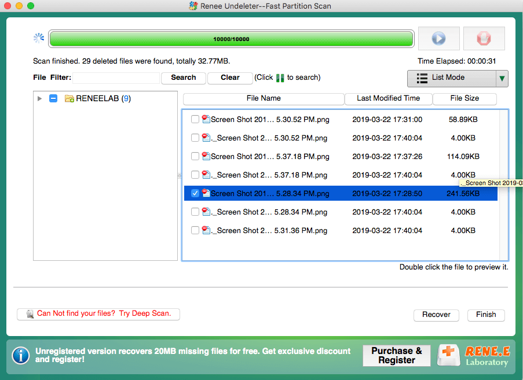Click the Recover button
This screenshot has height=380, width=523.
(436, 315)
